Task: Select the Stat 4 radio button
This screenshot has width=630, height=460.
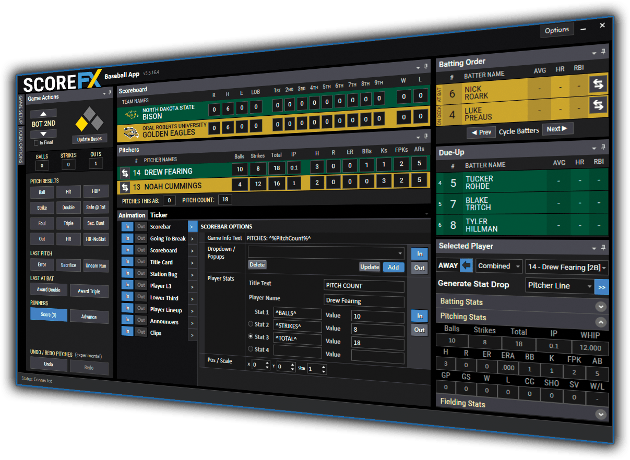Action: [251, 349]
